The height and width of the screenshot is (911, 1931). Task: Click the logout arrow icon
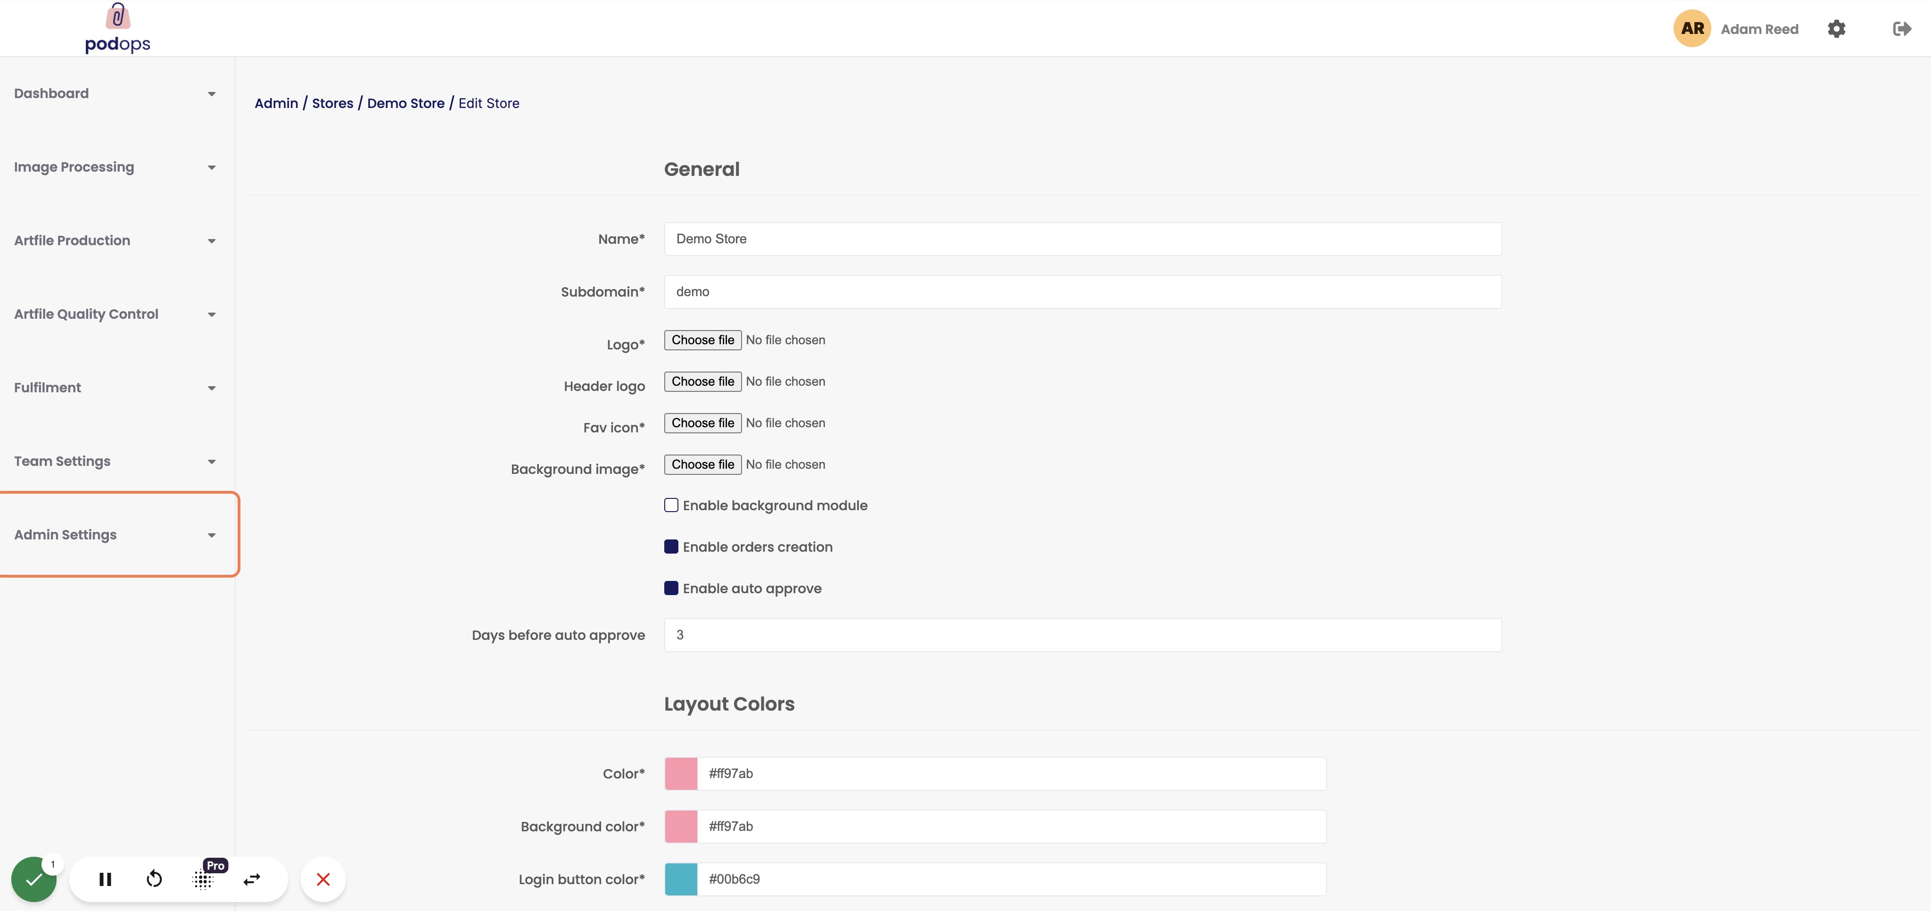[x=1902, y=28]
